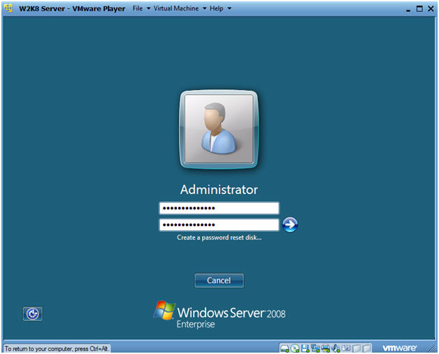Viewport: 439px width, 354px height.
Task: Click the Virtual Machine dropdown arrow
Action: (205, 8)
